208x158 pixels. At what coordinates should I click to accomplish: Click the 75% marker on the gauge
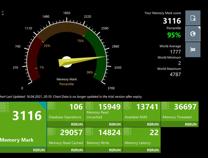tap(81, 41)
